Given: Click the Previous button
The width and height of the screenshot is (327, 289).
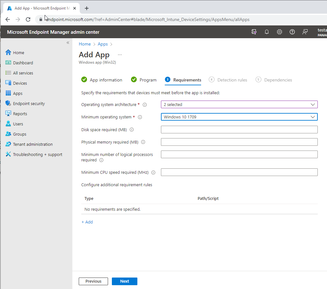Looking at the screenshot, I should point(93,281).
